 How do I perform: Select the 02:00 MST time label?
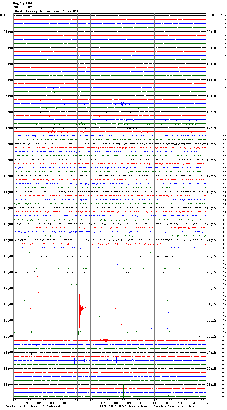point(8,48)
